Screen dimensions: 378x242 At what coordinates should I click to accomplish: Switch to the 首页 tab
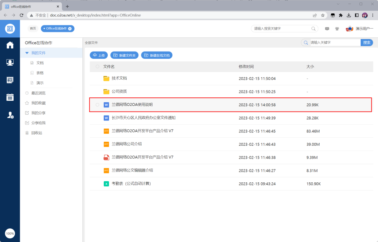pyautogui.click(x=33, y=29)
